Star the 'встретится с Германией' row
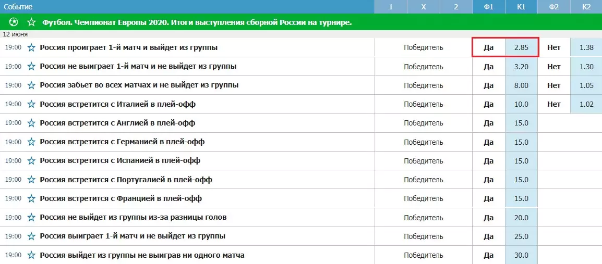Viewport: 602px width, 264px height. [x=31, y=142]
